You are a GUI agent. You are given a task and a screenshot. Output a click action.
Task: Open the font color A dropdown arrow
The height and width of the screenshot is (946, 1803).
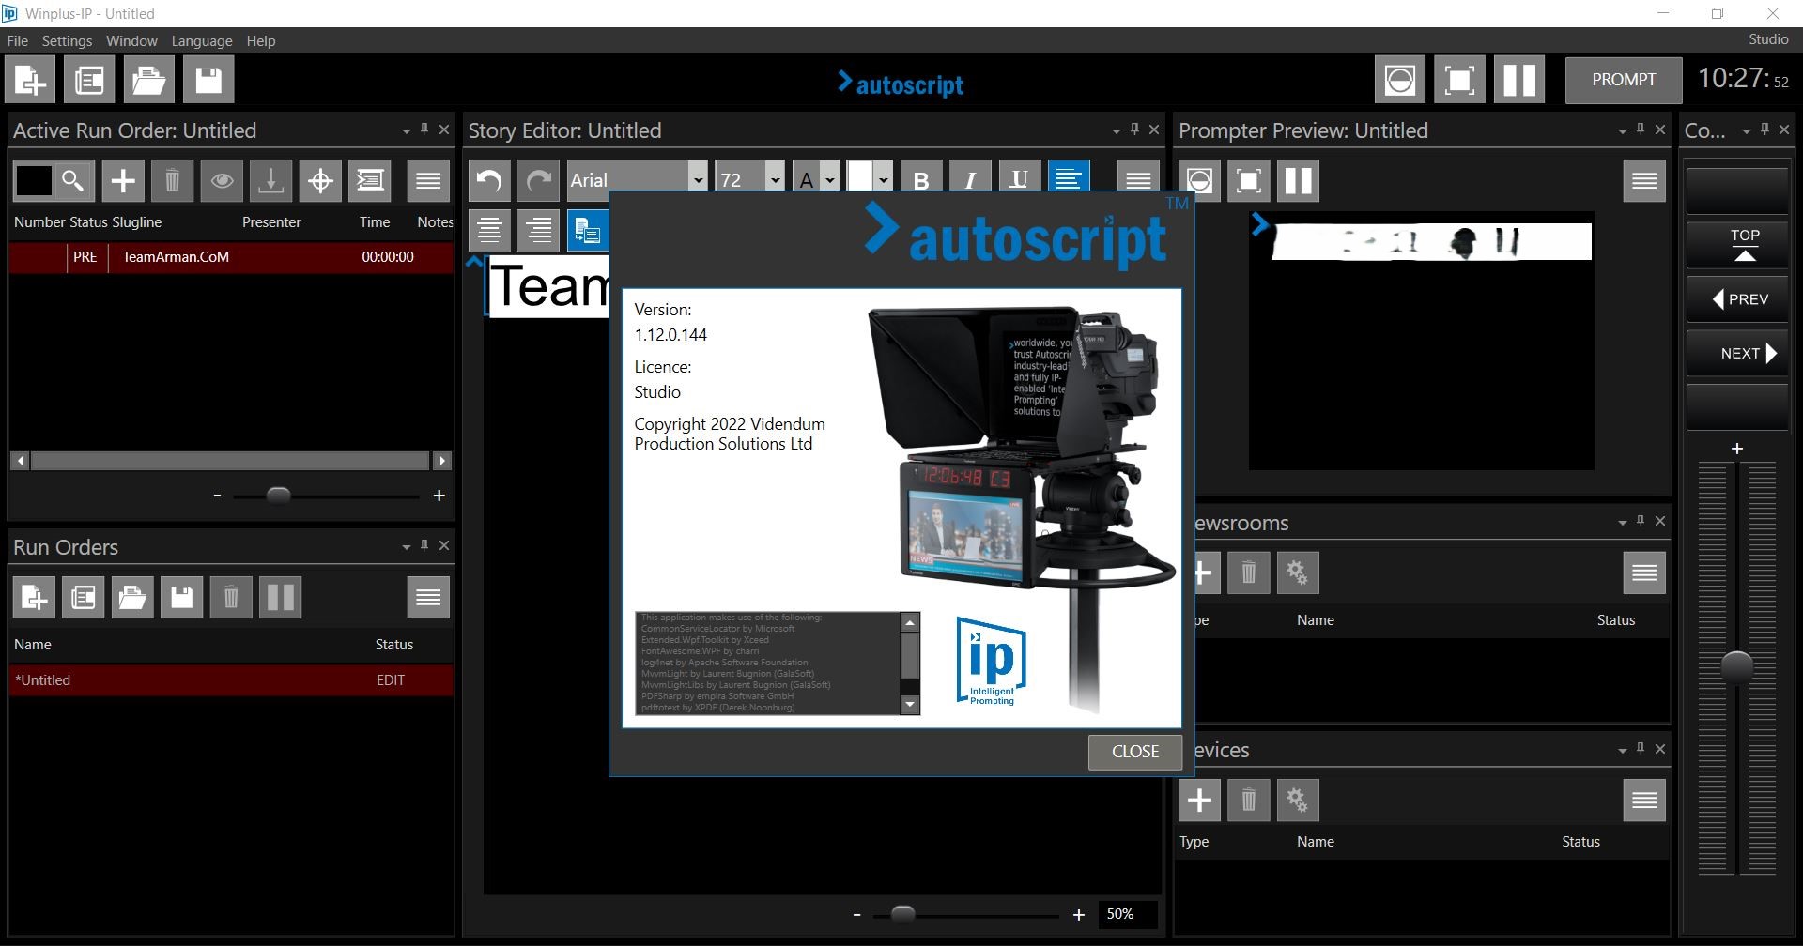coord(829,180)
